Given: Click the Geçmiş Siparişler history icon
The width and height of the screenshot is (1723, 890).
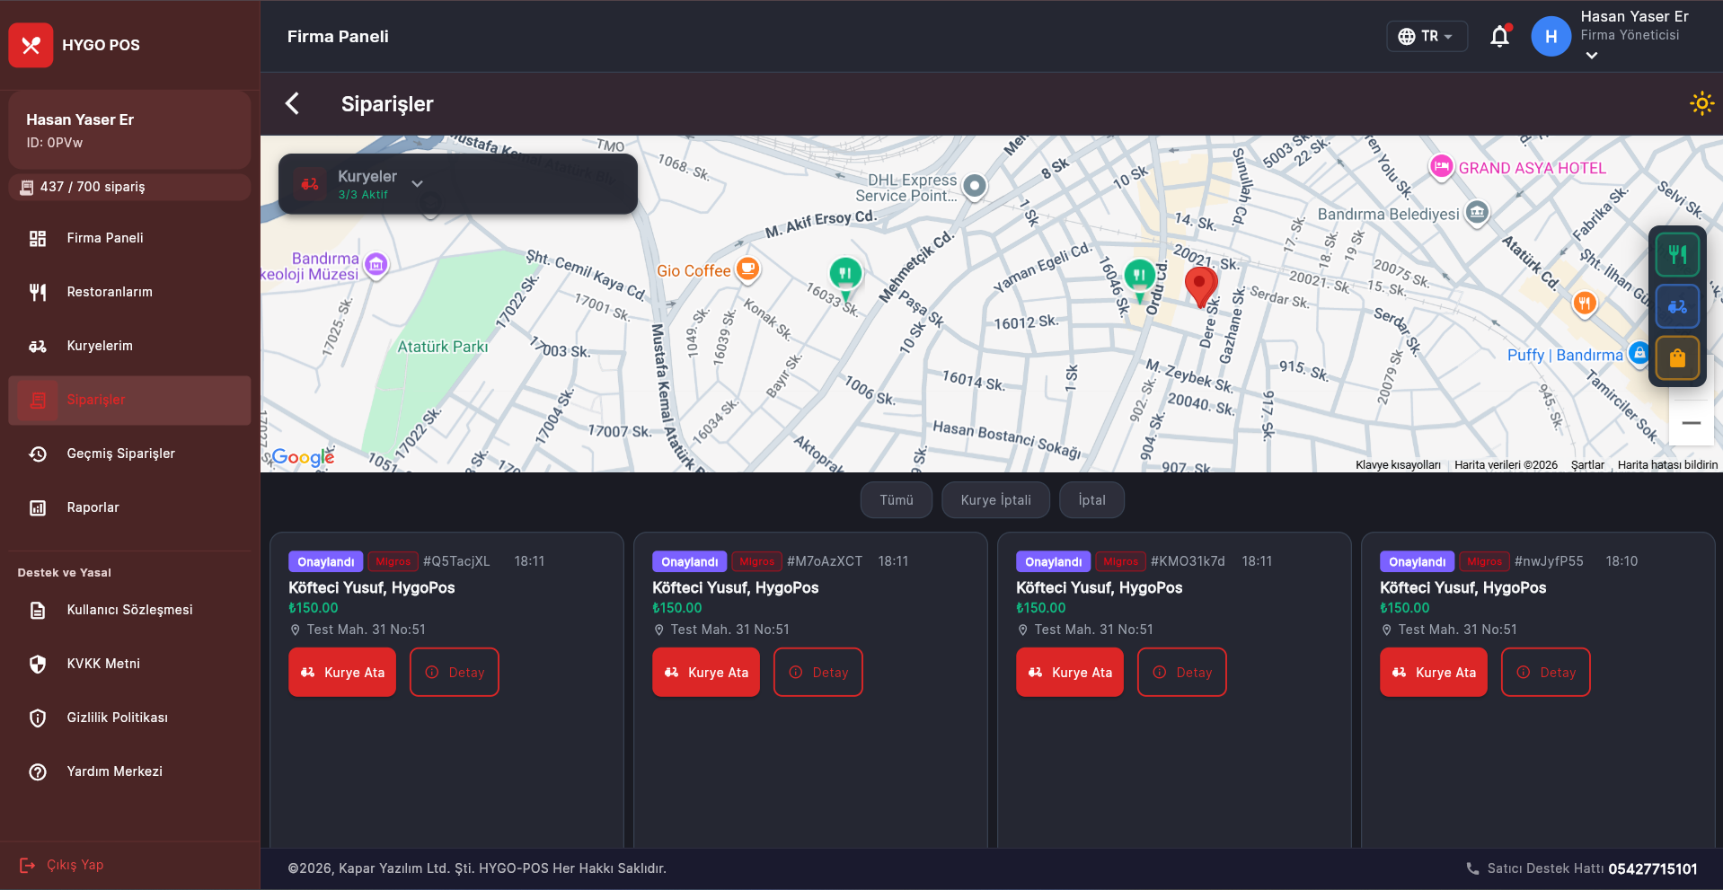Looking at the screenshot, I should (37, 454).
